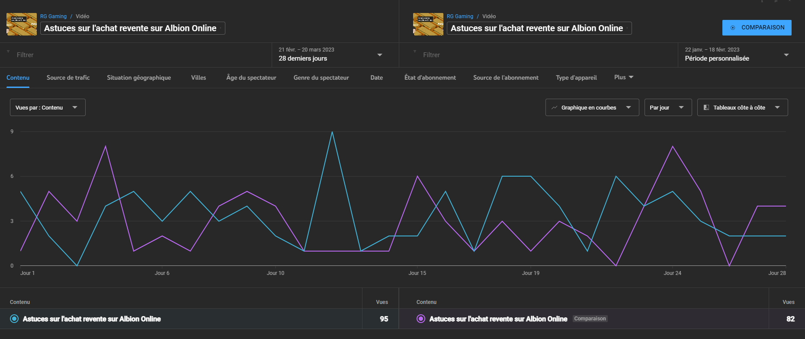The width and height of the screenshot is (805, 339).
Task: Expand the Plus tabs menu
Action: [x=624, y=77]
